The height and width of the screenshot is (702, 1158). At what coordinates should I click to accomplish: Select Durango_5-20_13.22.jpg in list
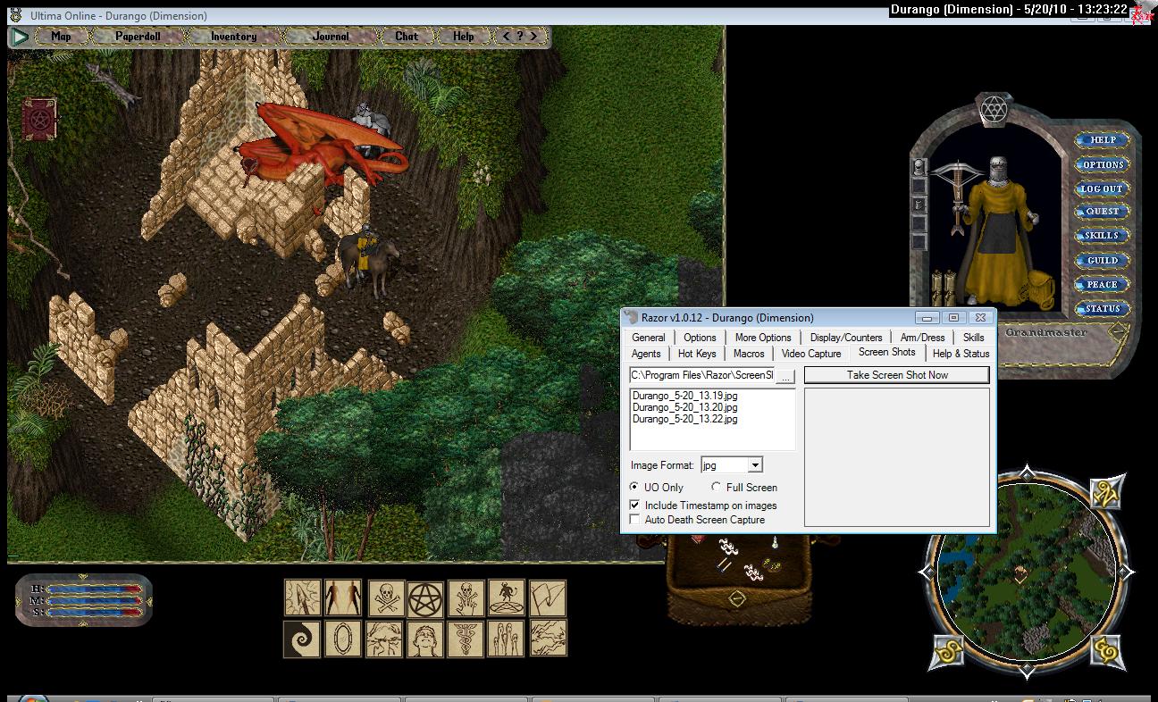click(x=685, y=418)
